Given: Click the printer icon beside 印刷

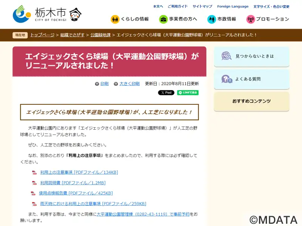Looking at the screenshot, I should (x=97, y=84).
